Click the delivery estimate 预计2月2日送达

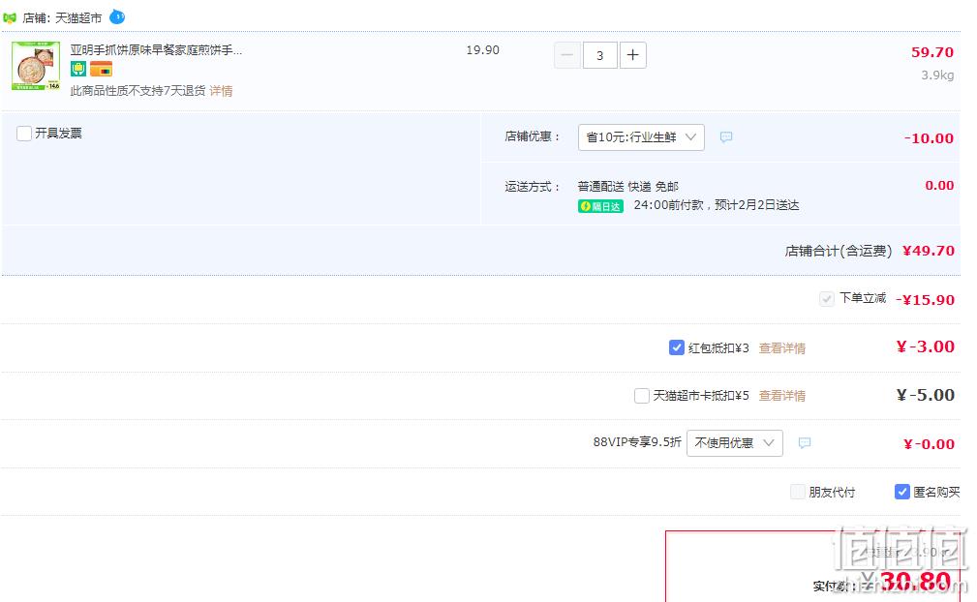(756, 205)
